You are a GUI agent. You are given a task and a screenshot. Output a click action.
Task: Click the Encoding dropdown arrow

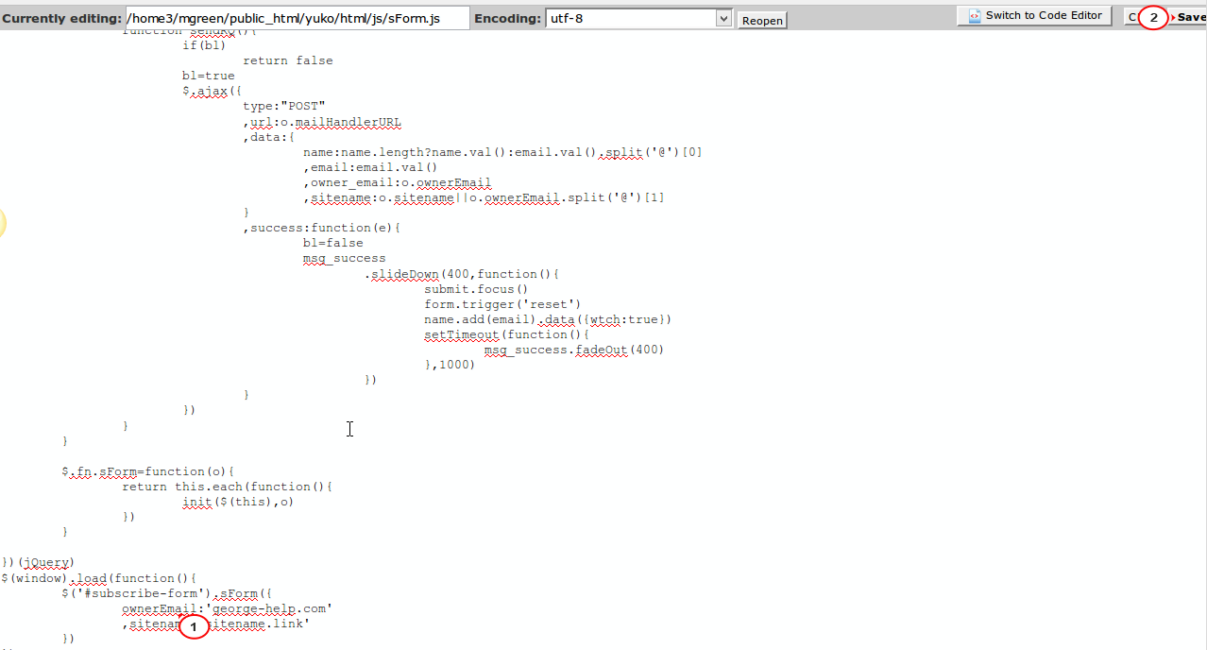point(723,18)
